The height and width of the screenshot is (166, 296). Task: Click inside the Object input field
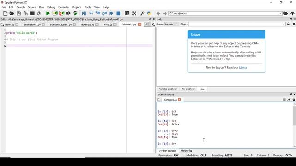click(x=235, y=24)
